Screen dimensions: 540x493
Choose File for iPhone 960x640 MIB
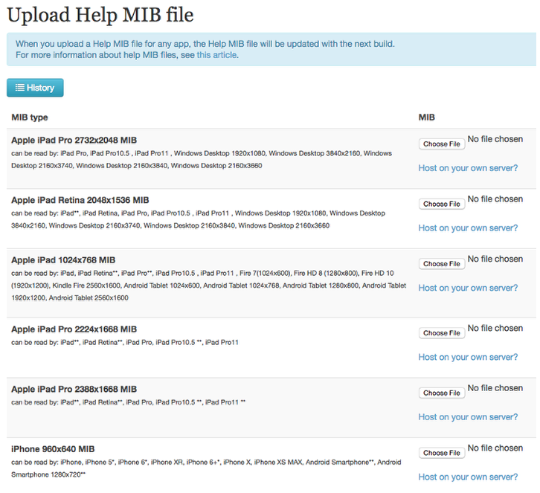pos(442,453)
